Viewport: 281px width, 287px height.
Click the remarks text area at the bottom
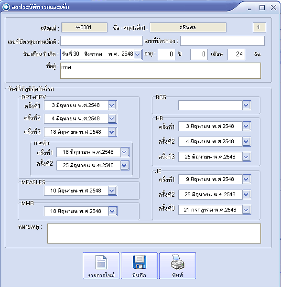pos(154,234)
